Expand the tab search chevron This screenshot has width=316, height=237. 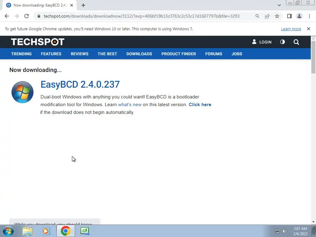point(279,5)
